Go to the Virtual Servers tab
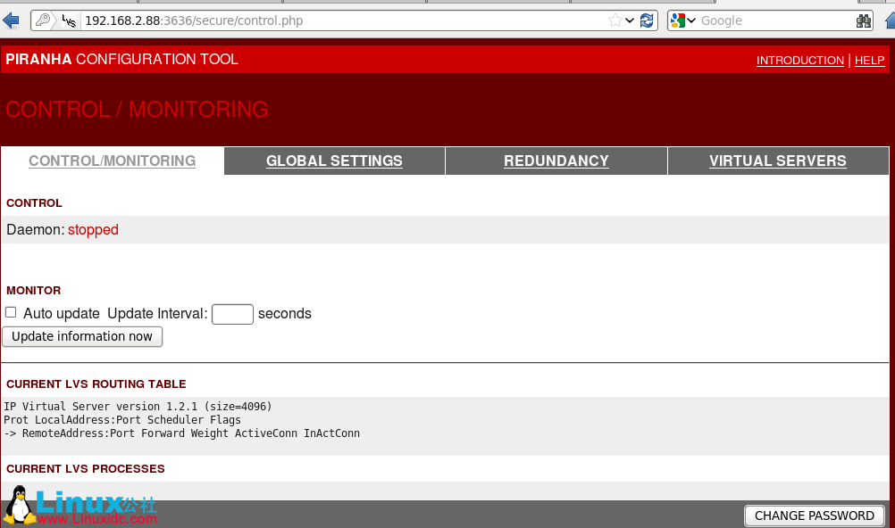The width and height of the screenshot is (895, 528). (x=777, y=161)
